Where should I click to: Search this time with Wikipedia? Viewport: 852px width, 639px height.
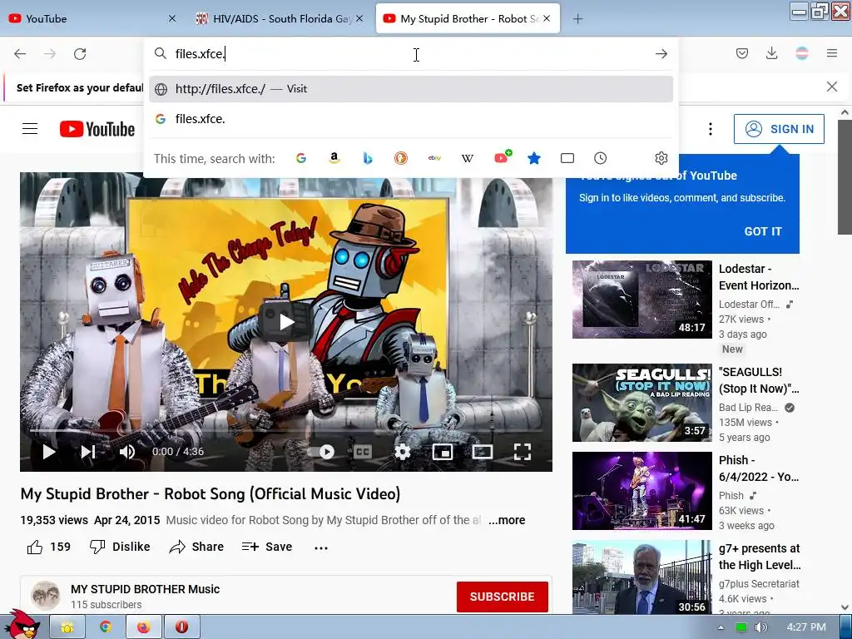468,158
